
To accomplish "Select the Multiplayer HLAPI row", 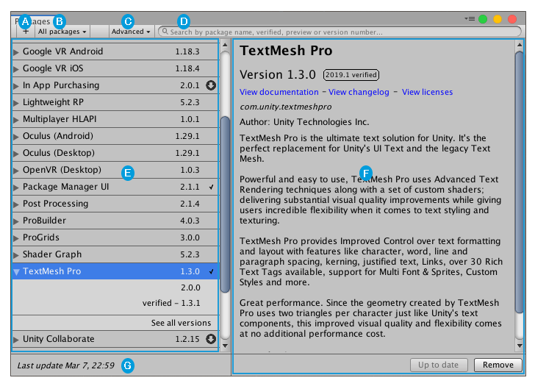I will click(x=115, y=119).
